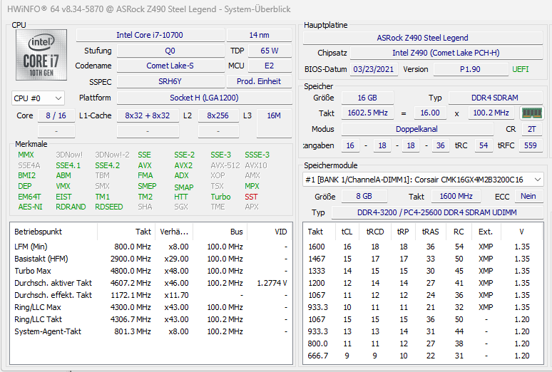Click the tCL column header

(347, 232)
